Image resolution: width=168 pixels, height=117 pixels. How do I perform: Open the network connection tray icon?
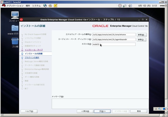125,6
